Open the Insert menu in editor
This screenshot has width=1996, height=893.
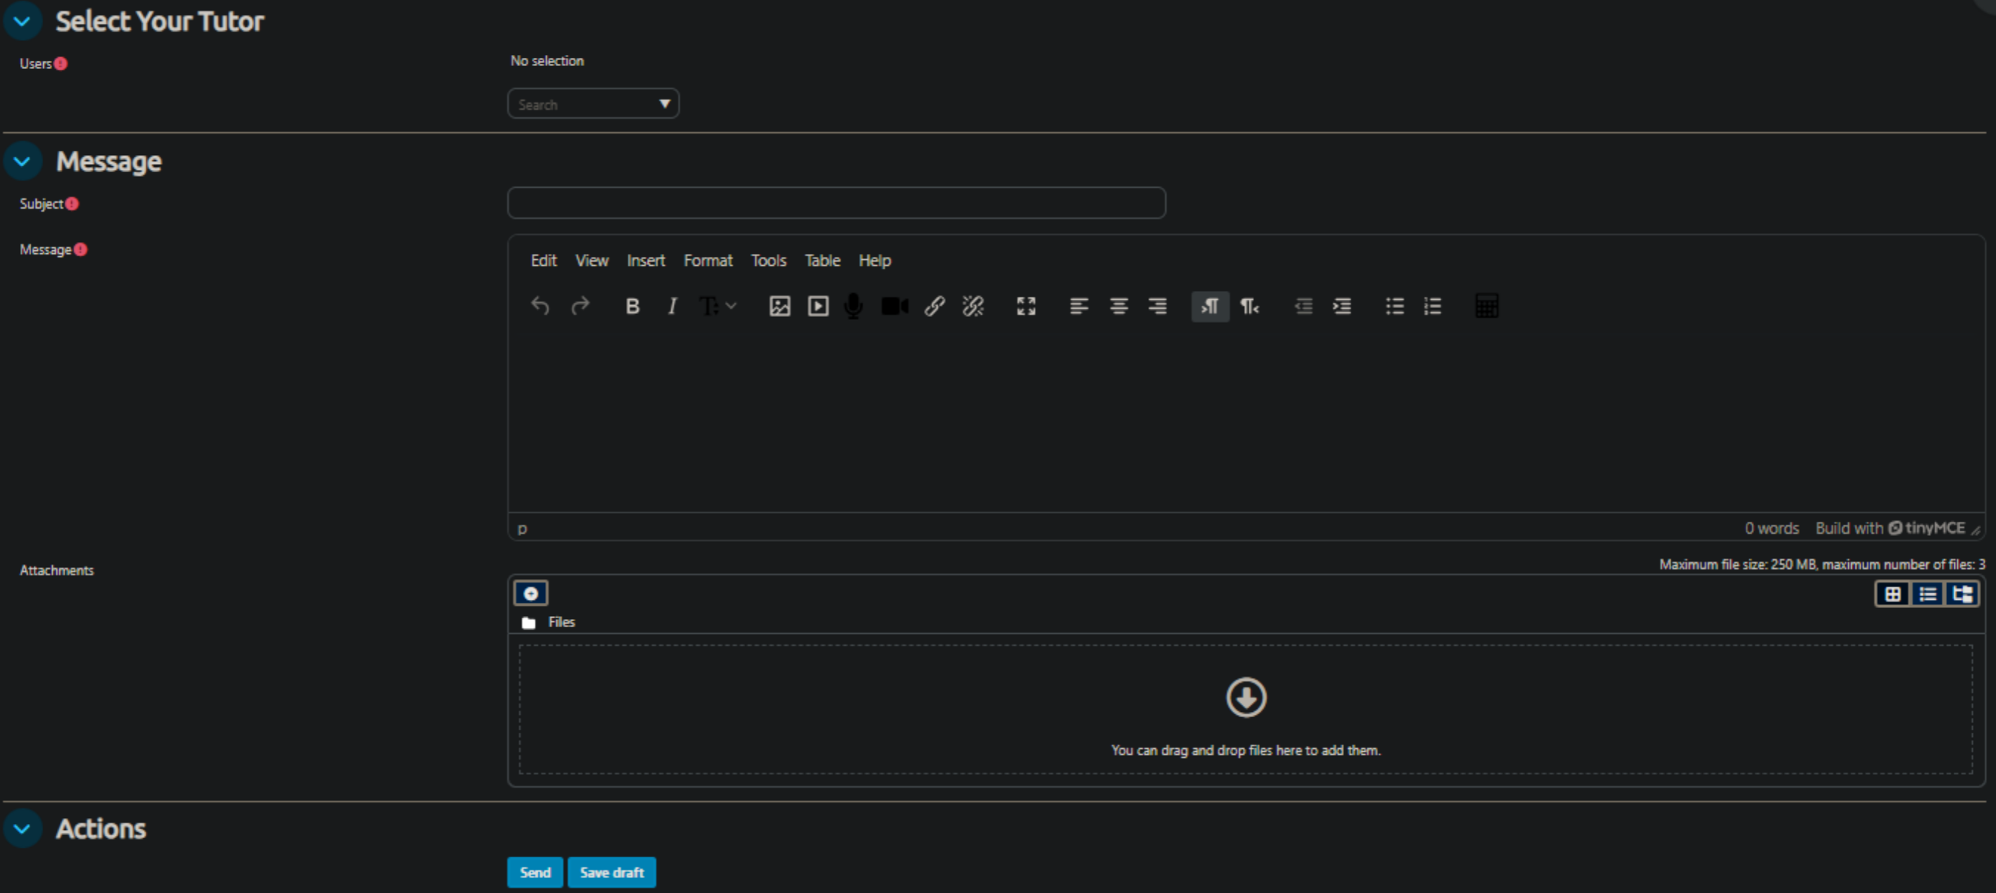pos(645,261)
